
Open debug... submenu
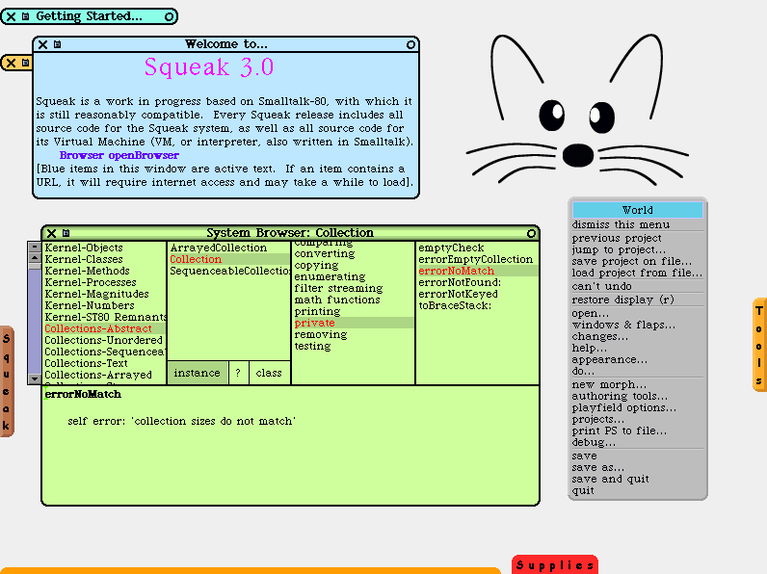[637, 442]
